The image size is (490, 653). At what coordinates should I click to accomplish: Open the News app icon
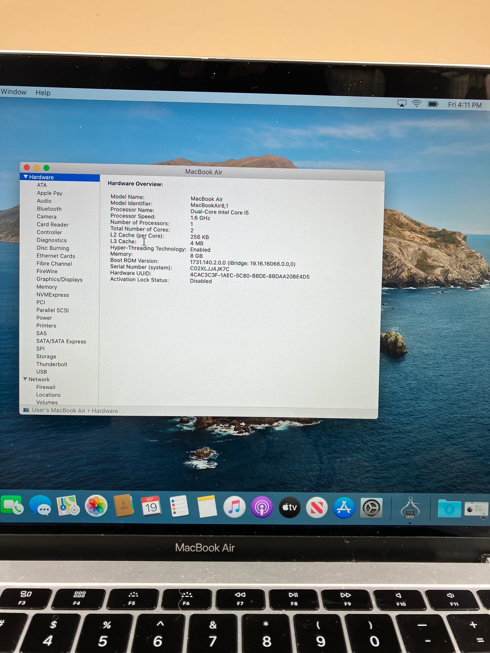tap(317, 508)
